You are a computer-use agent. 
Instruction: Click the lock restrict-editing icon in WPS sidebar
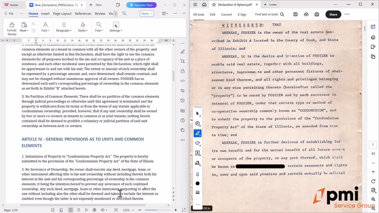183,71
